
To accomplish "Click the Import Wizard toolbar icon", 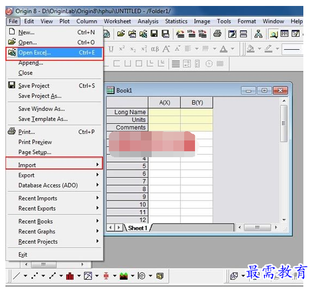I will pos(180,33).
